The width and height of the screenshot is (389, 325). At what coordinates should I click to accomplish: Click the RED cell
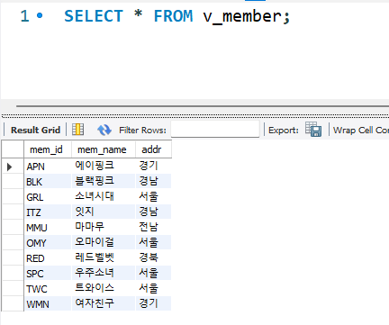click(48, 258)
